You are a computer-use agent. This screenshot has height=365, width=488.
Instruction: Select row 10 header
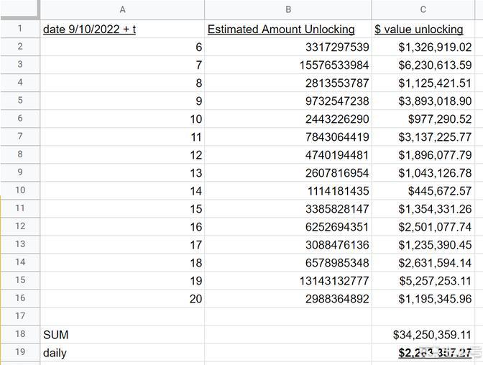pos(19,190)
